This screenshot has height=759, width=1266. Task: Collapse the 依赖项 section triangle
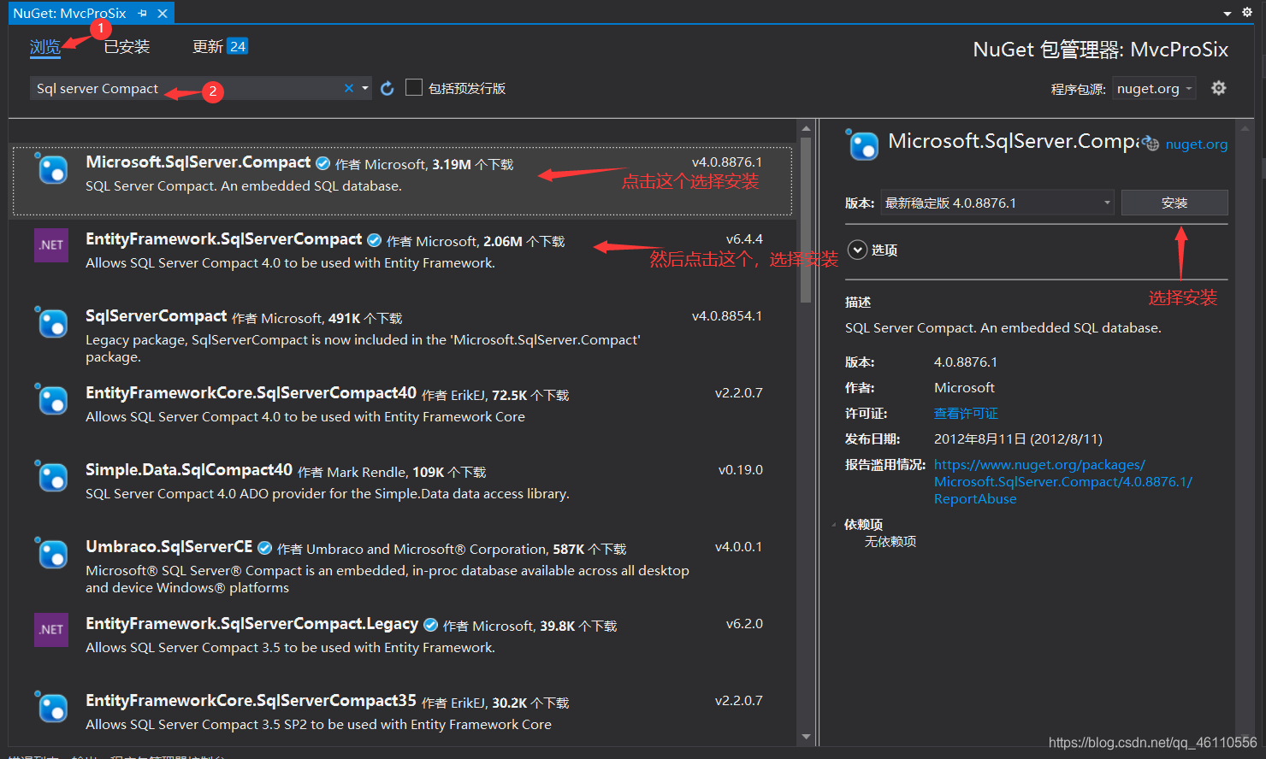click(834, 525)
